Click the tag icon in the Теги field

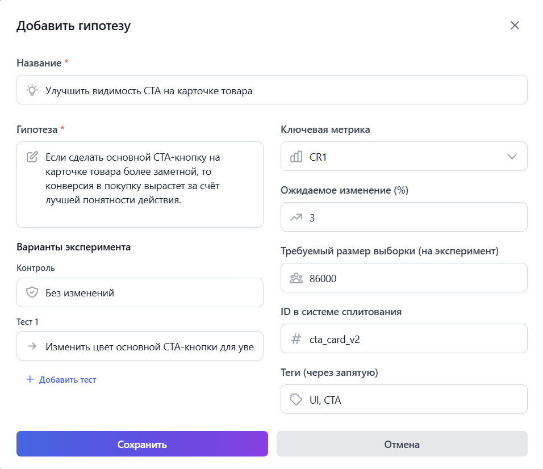click(x=295, y=399)
